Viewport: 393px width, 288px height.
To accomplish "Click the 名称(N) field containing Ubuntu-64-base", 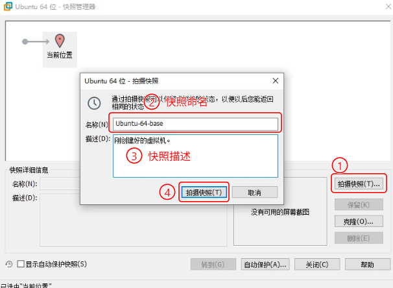I will (195, 124).
